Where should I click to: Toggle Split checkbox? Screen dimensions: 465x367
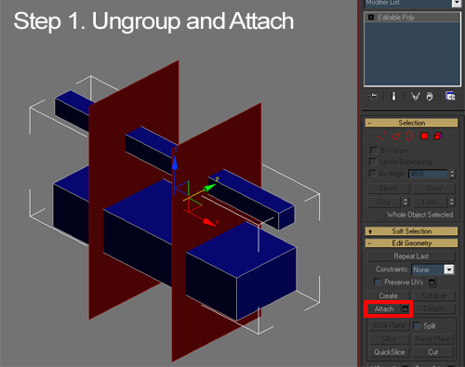[x=417, y=325]
